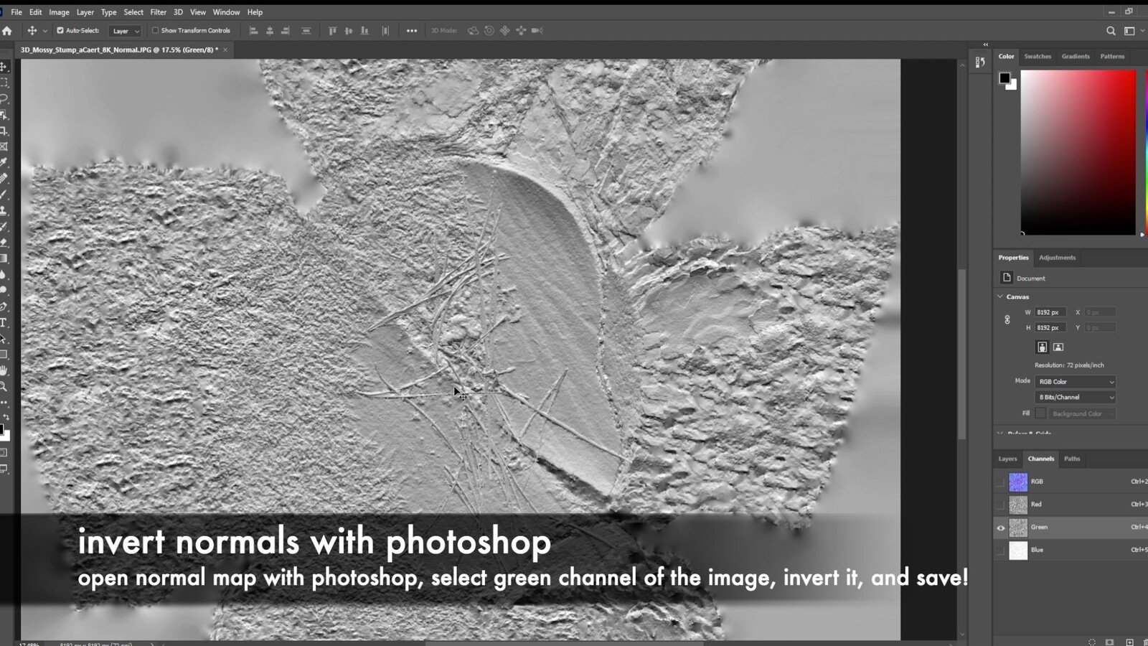Switch to the Patterns tab

(x=1112, y=56)
